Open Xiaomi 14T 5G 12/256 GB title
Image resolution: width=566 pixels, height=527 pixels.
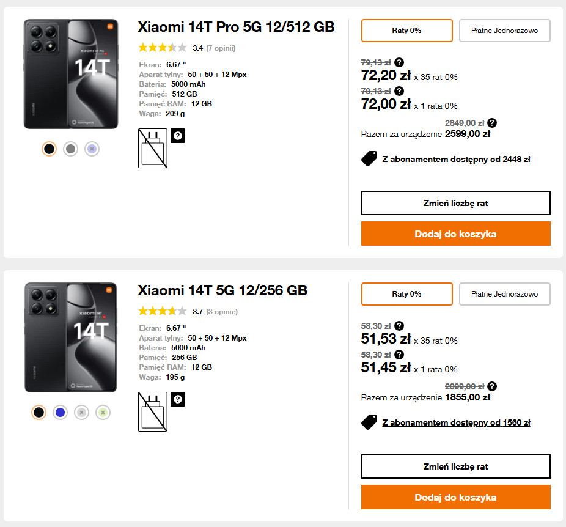point(222,290)
